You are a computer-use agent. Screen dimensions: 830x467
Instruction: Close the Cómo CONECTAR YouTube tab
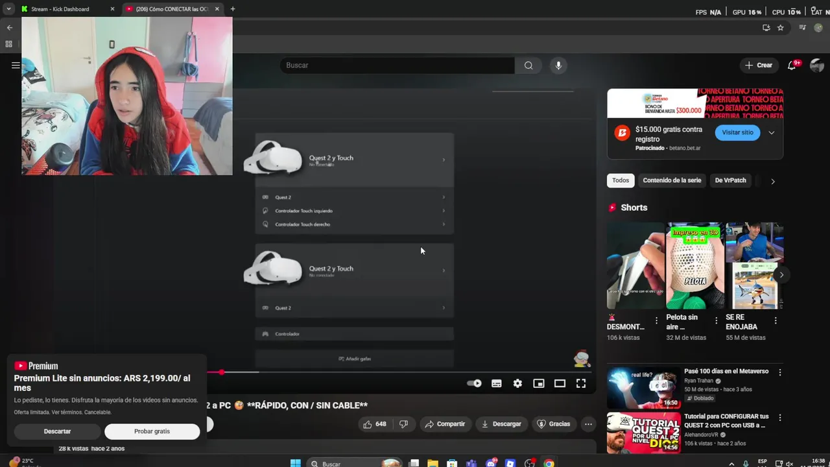click(217, 9)
